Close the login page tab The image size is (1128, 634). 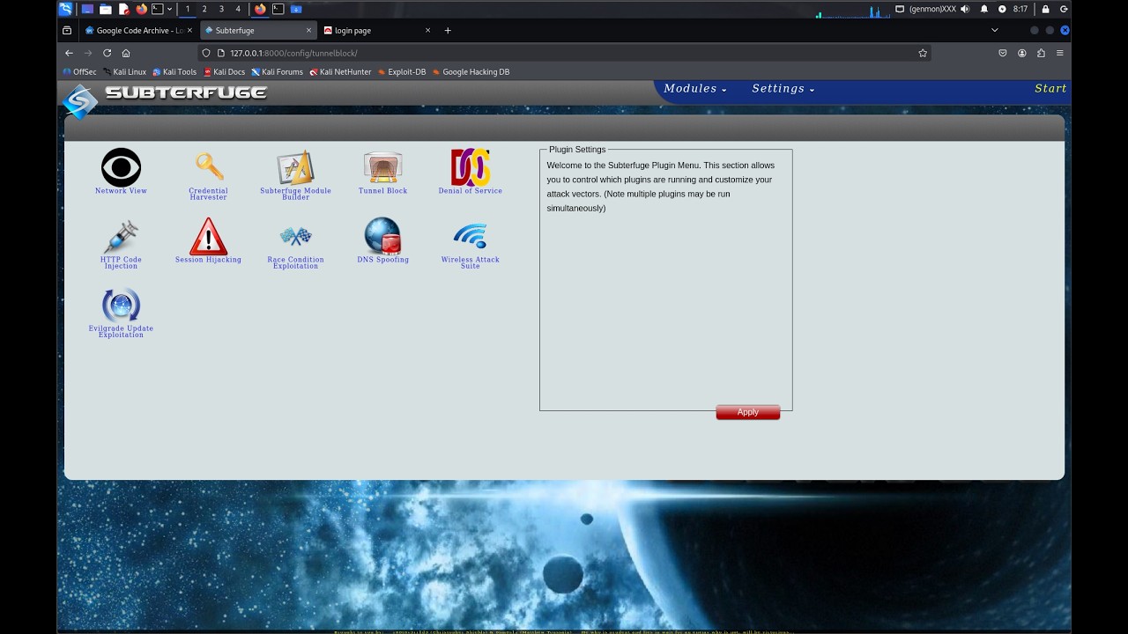(x=428, y=30)
